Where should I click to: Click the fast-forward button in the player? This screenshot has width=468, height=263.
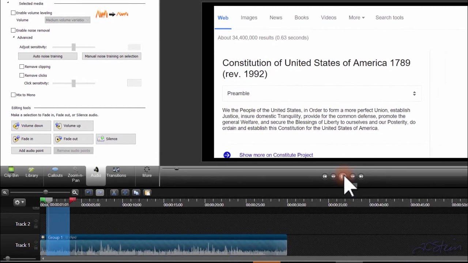352,176
